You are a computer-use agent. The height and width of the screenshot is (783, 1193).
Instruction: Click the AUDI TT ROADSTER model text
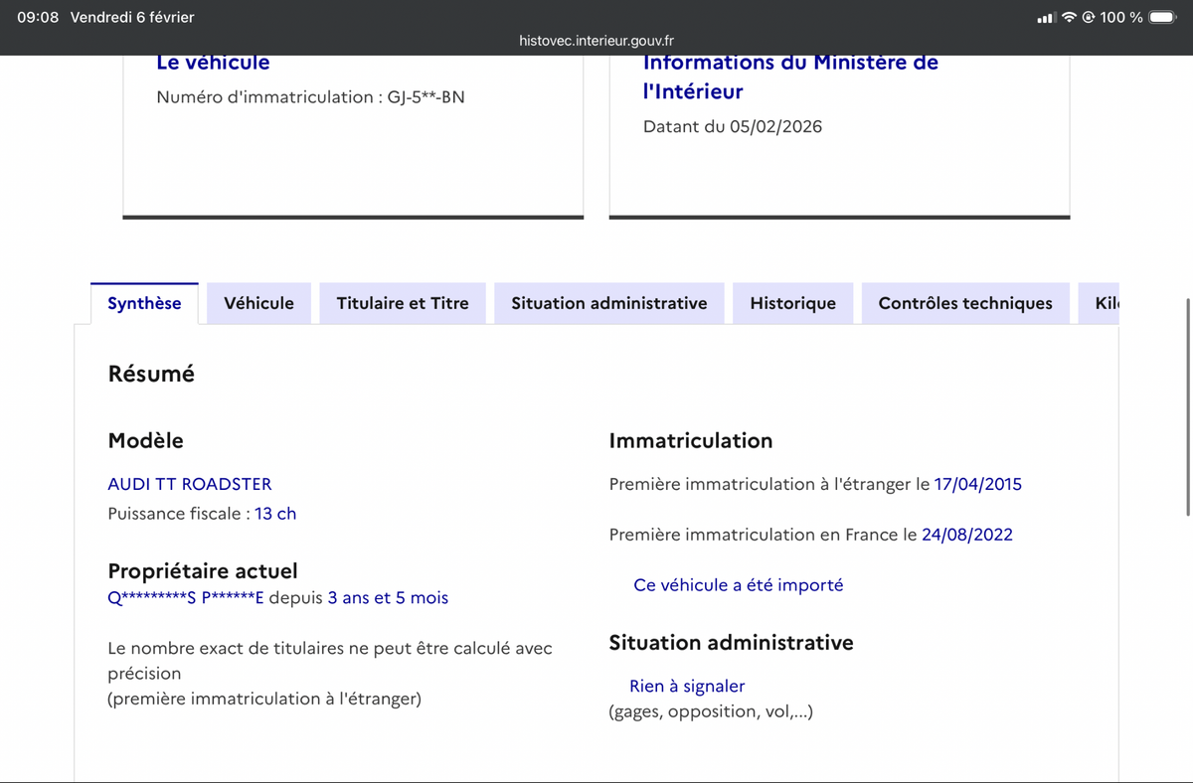click(189, 484)
